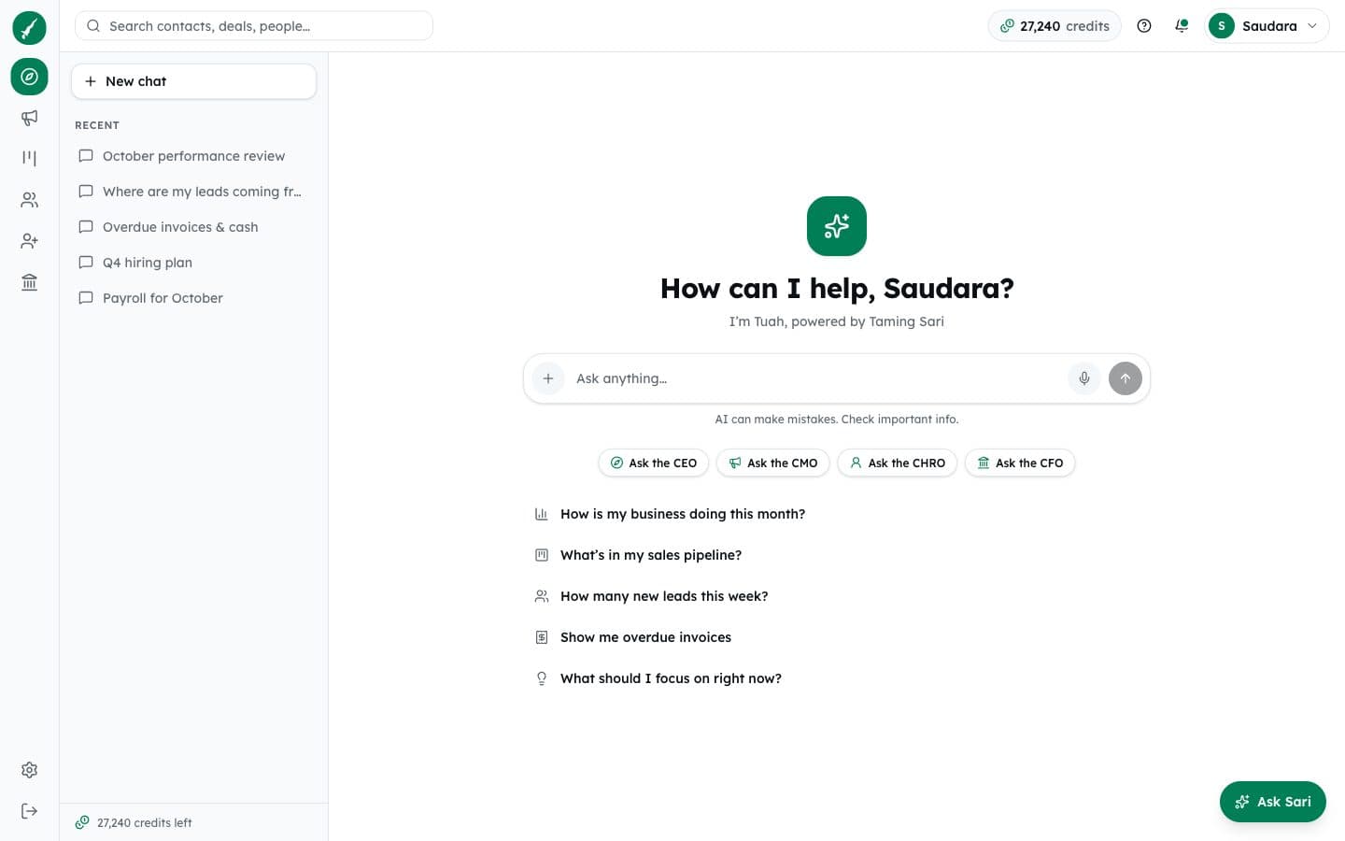Select the Ask the CHRO chip

click(x=897, y=463)
